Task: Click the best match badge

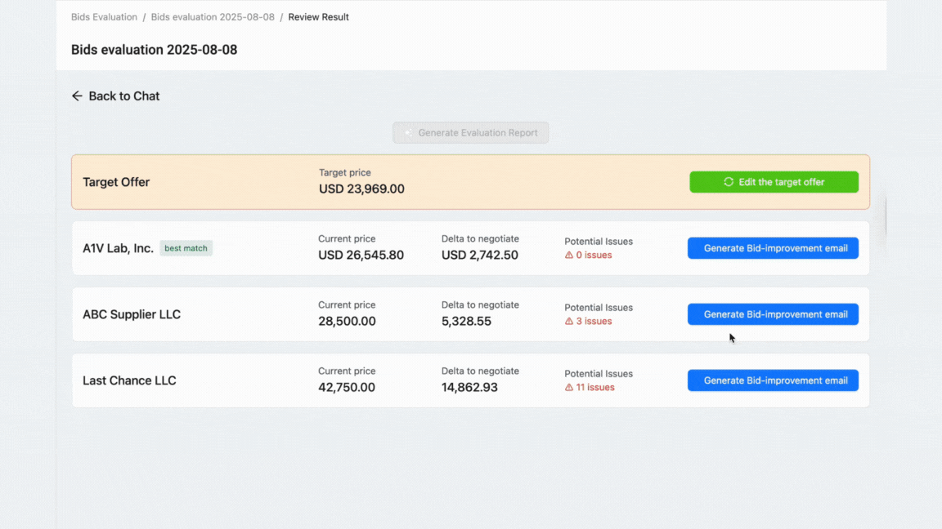Action: [x=186, y=248]
